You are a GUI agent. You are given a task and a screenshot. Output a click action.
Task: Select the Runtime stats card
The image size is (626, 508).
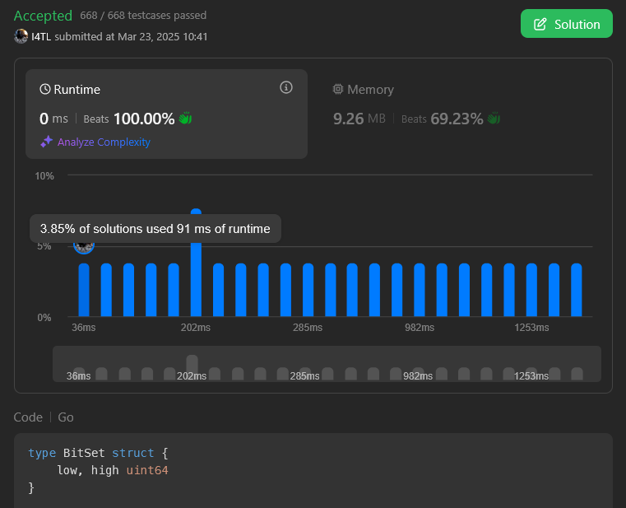coord(166,114)
